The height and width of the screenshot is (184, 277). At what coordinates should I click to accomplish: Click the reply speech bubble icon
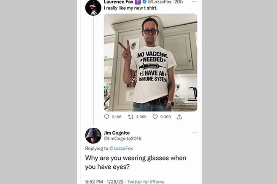(107, 117)
